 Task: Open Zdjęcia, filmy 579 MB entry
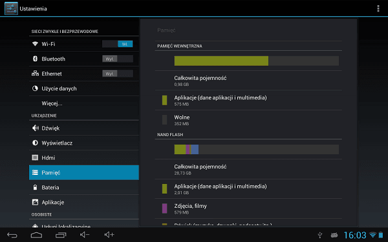tap(248, 208)
